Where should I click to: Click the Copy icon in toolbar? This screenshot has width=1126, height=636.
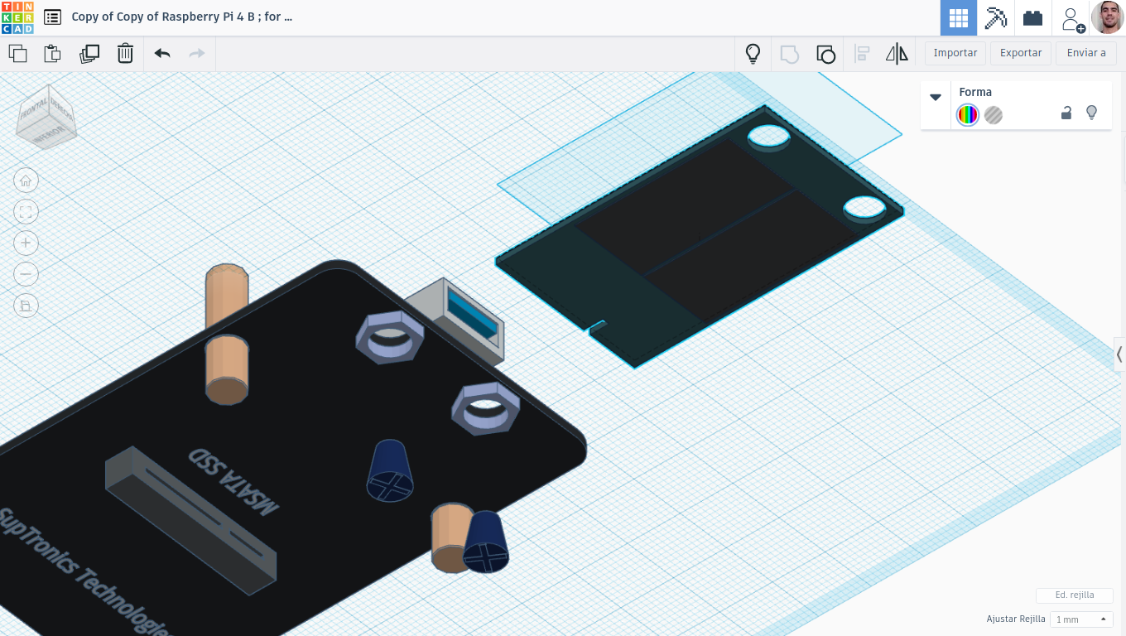[17, 54]
